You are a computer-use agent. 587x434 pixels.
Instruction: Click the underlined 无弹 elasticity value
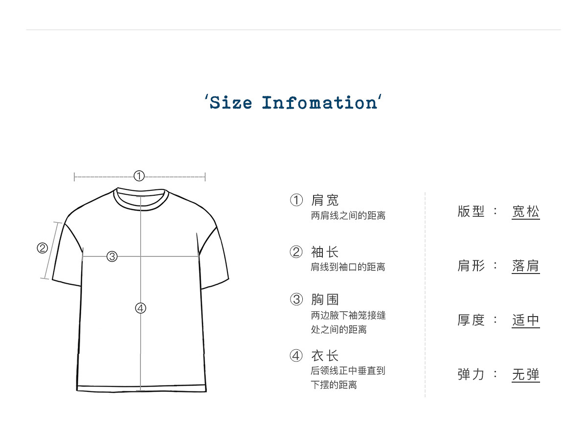coord(526,375)
